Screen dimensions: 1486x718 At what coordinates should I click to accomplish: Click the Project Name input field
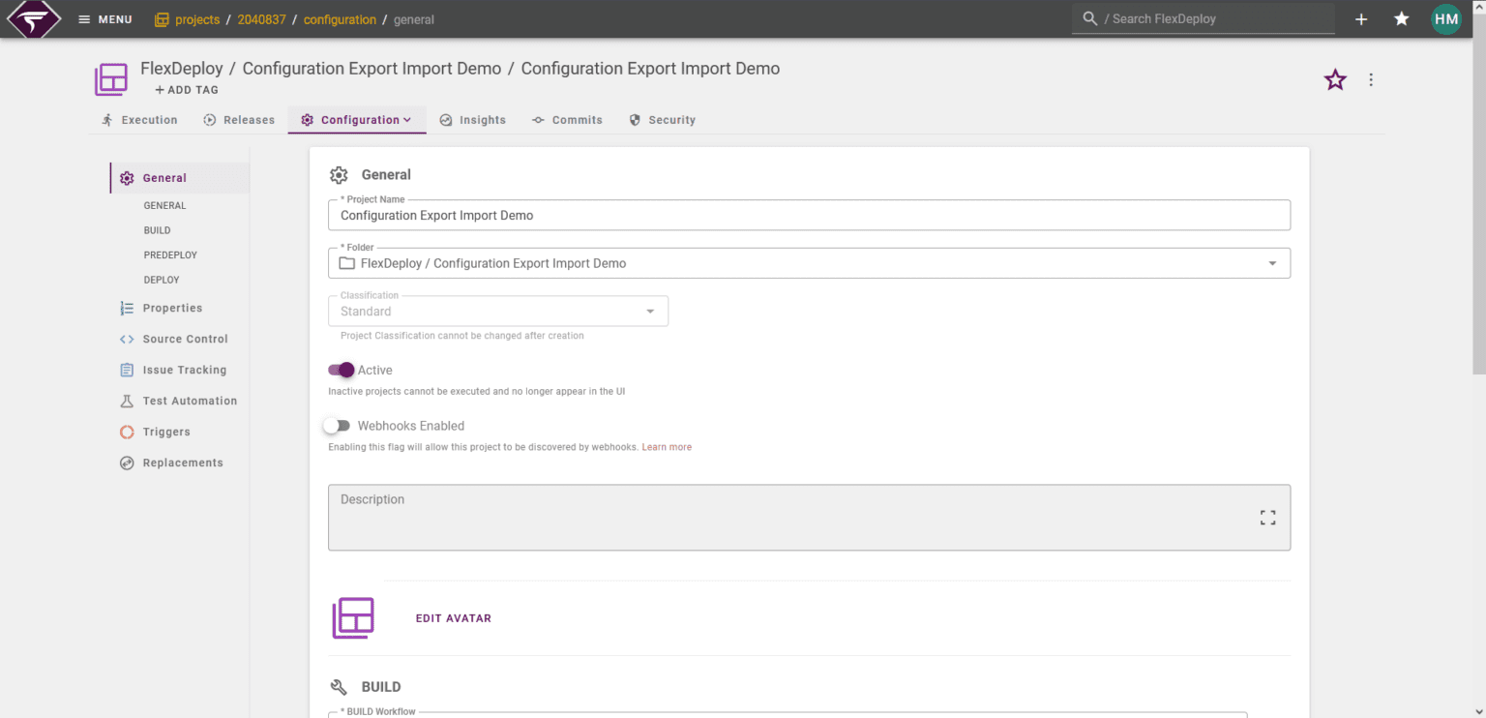point(809,215)
